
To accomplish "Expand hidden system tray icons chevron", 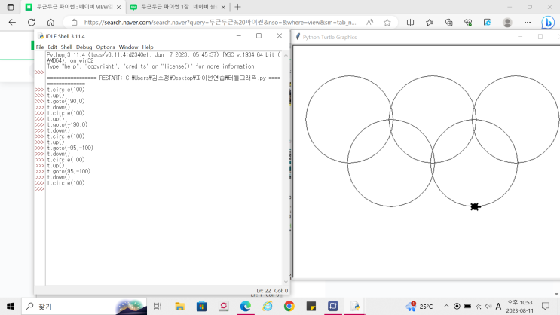I will click(445, 307).
